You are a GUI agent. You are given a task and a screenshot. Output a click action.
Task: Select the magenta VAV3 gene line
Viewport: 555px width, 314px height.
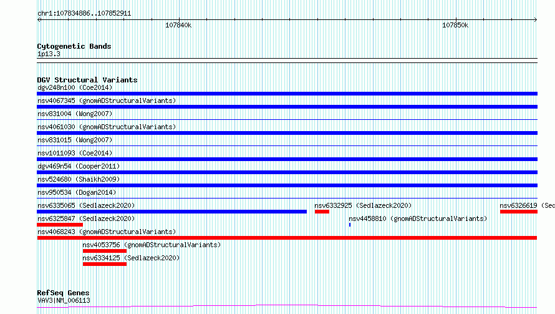[x=287, y=307]
